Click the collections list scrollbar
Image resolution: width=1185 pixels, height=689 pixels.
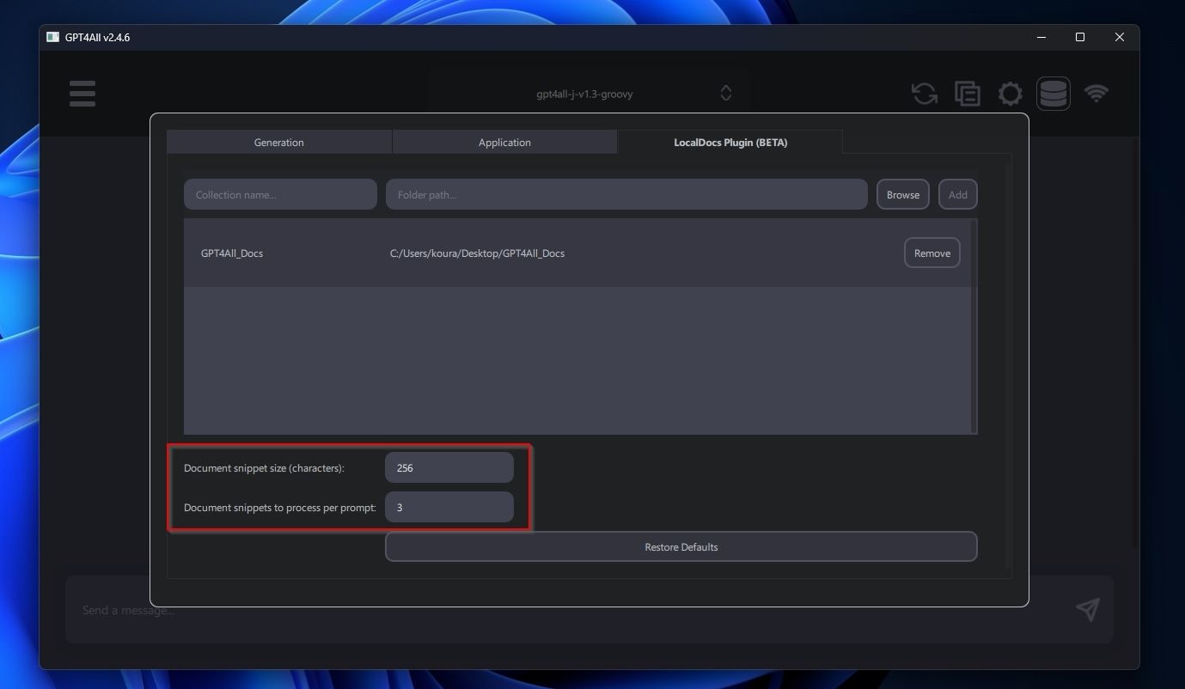(x=974, y=326)
